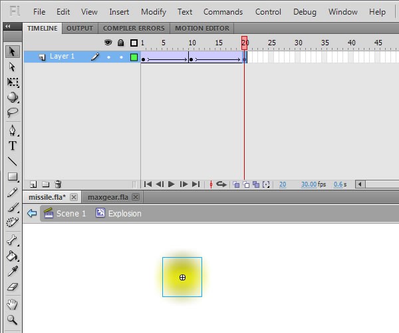Select the Subselection tool

tap(12, 67)
